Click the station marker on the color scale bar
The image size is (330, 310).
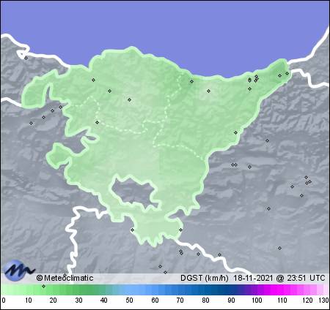tap(43, 286)
